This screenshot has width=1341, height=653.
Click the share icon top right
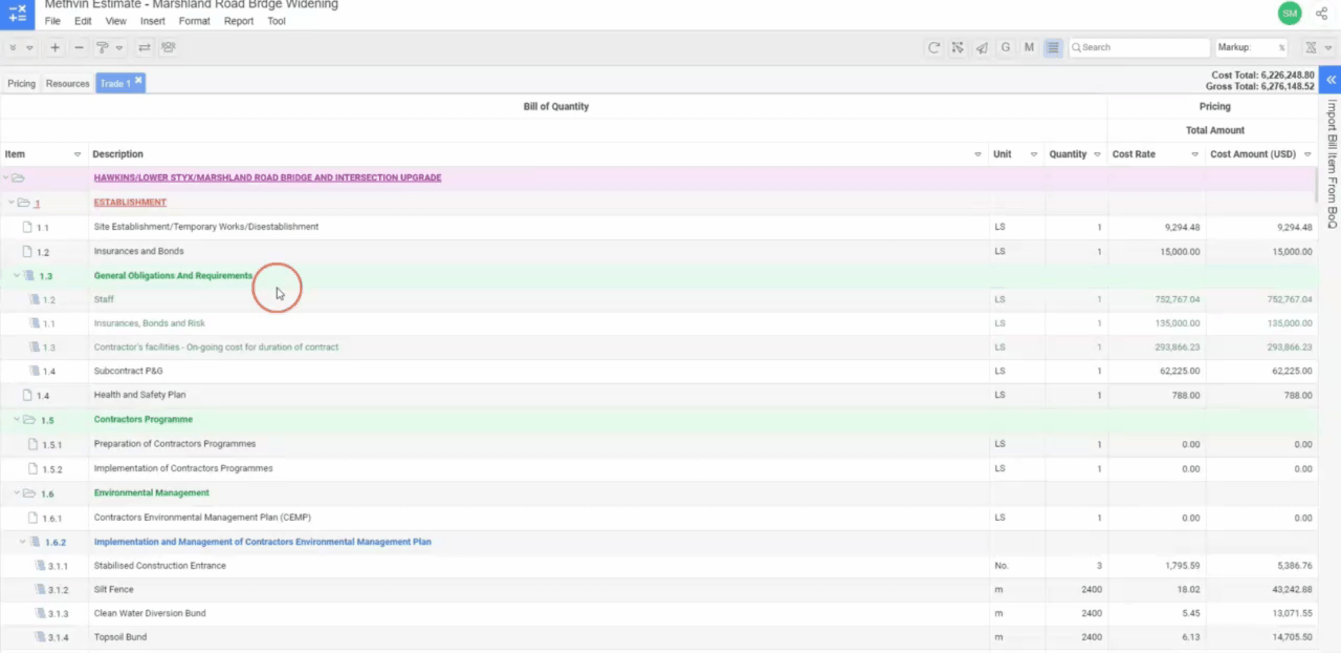(x=1322, y=14)
